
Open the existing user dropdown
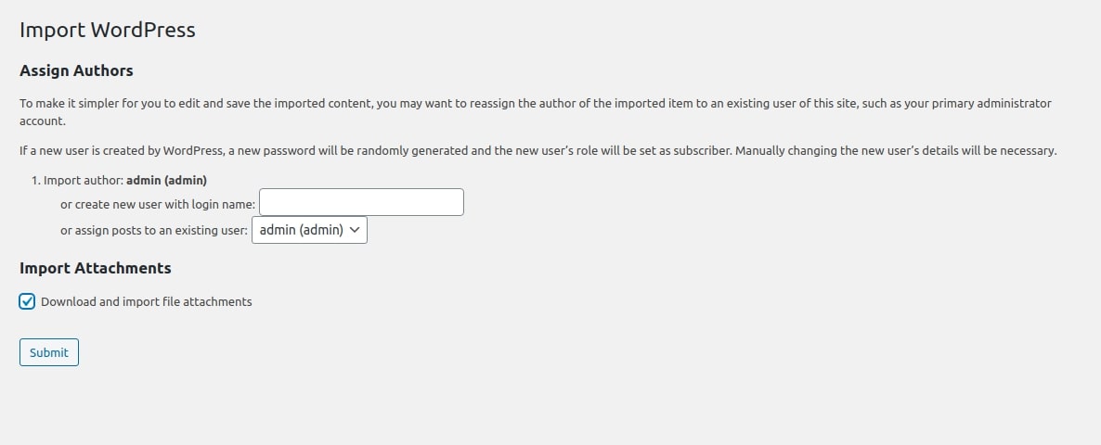309,230
